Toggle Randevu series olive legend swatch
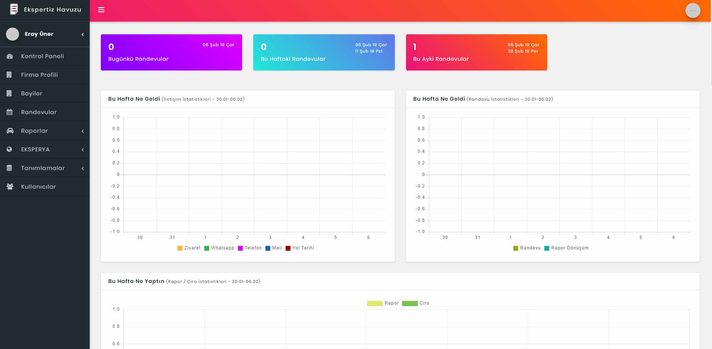The width and height of the screenshot is (712, 349). click(x=516, y=248)
